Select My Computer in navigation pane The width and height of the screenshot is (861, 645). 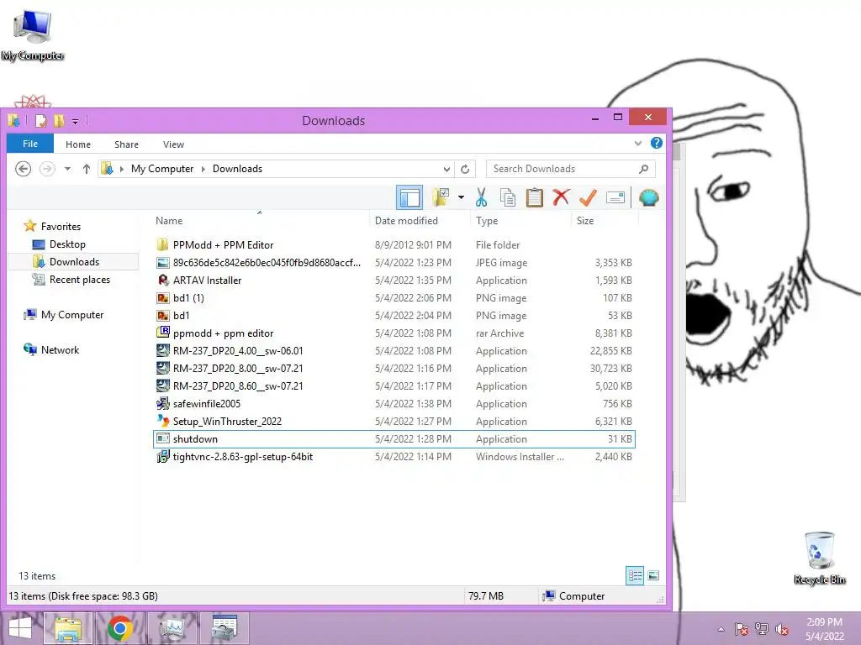pyautogui.click(x=72, y=315)
